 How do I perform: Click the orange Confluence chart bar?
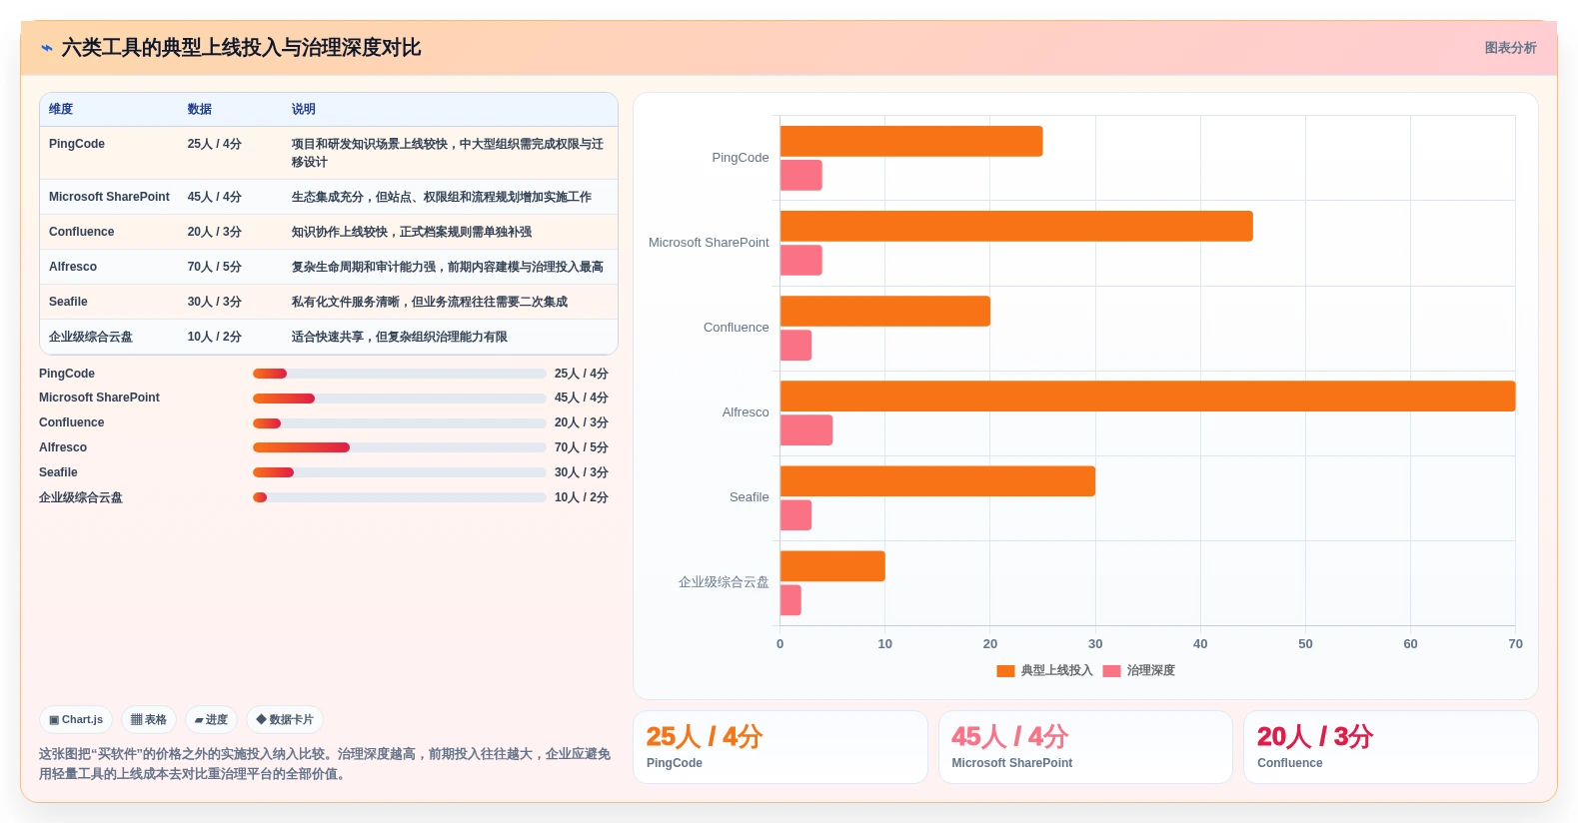point(885,311)
